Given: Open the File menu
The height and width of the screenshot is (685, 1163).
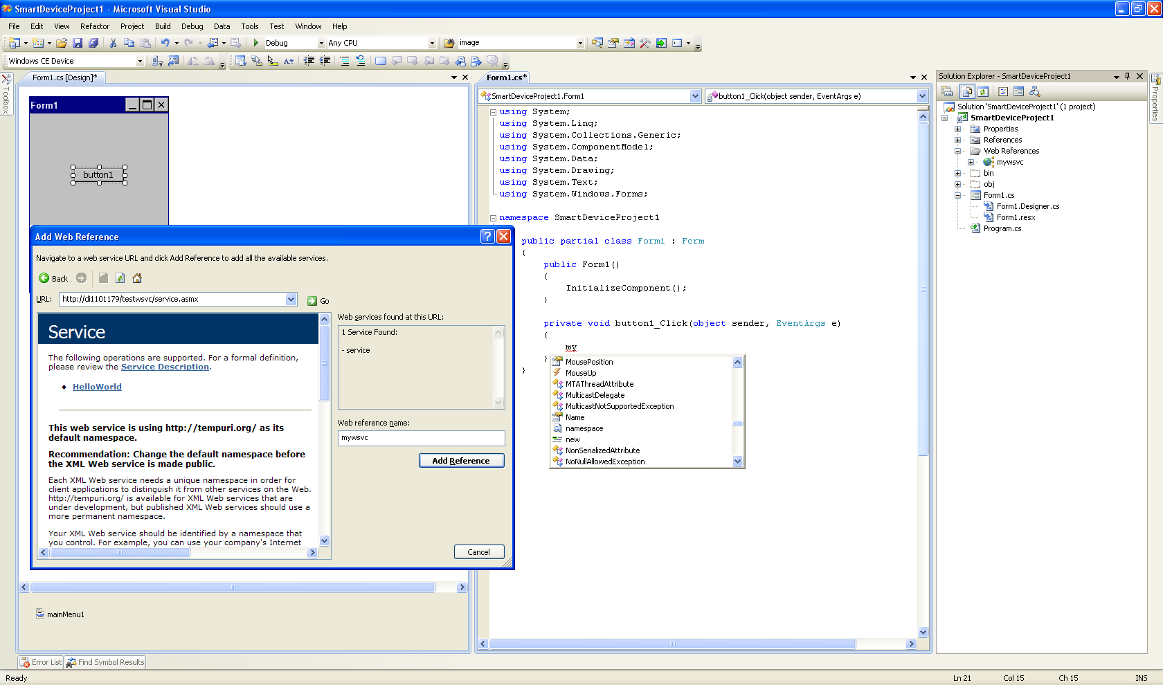Looking at the screenshot, I should (x=14, y=26).
